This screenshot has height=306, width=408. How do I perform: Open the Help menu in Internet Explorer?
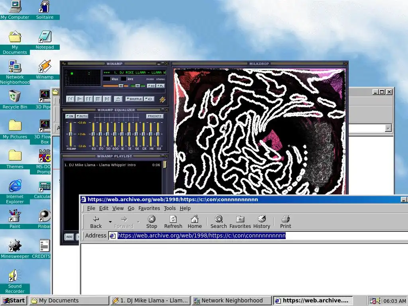coord(185,208)
